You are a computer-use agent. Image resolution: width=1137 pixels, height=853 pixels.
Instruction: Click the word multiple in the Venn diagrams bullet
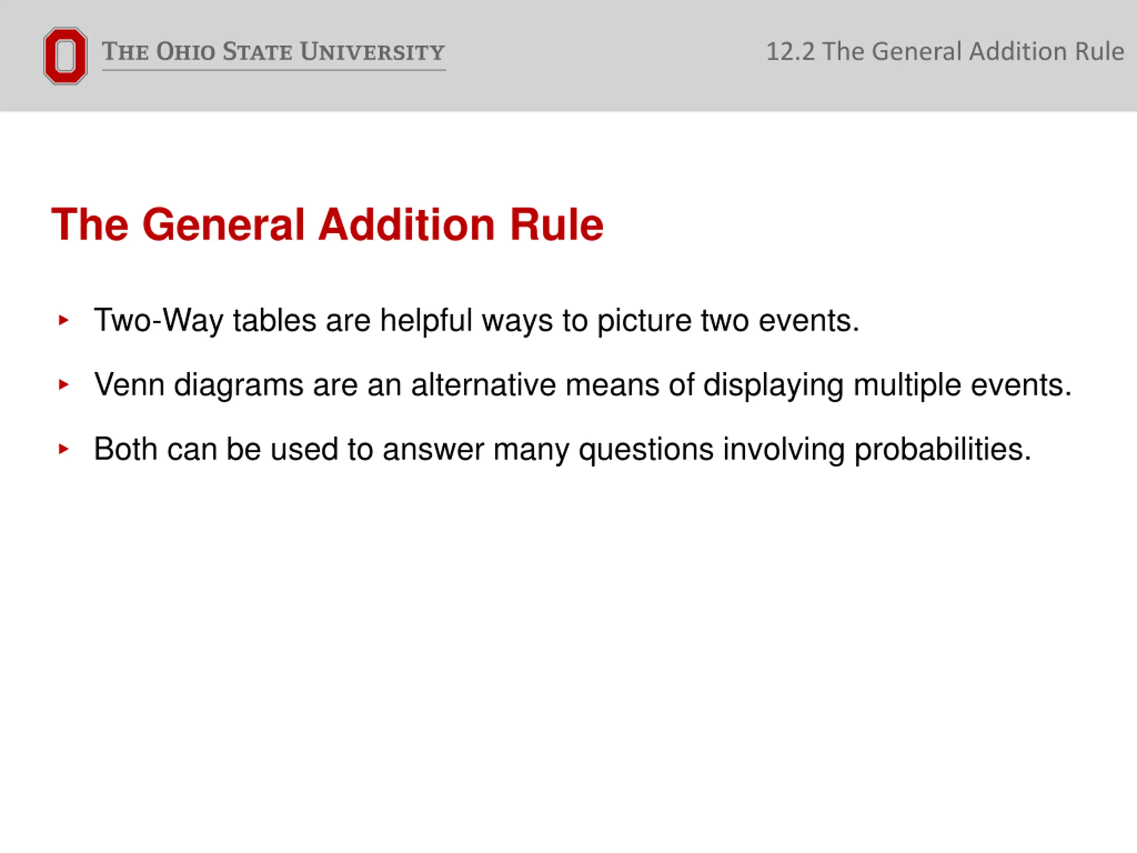[x=907, y=385]
